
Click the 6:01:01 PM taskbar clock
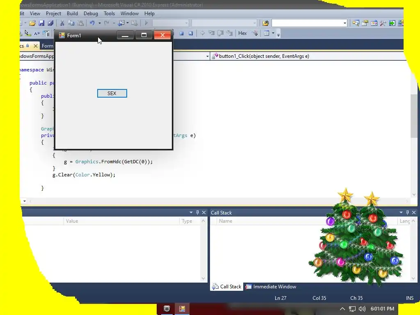[382, 309]
